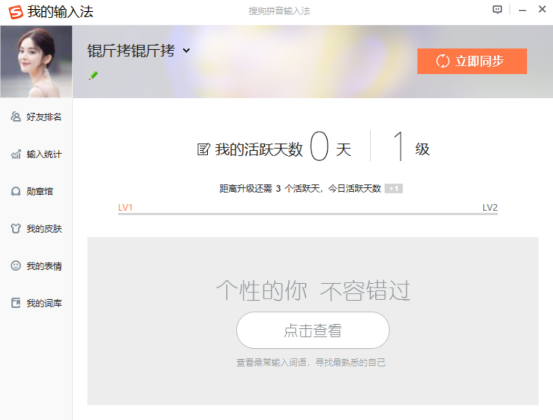Click the 查看最常输入词语 hint text
The width and height of the screenshot is (553, 420).
(310, 363)
